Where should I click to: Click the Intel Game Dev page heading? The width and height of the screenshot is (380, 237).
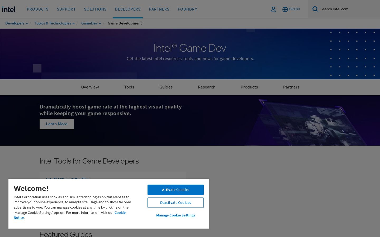coord(190,48)
